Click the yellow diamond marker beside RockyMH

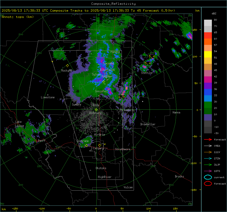pos(67,66)
